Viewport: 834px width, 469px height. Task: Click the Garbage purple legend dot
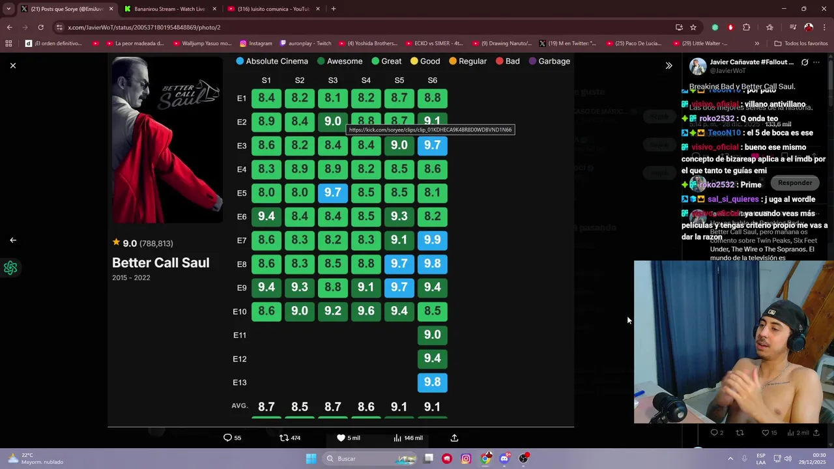click(532, 61)
